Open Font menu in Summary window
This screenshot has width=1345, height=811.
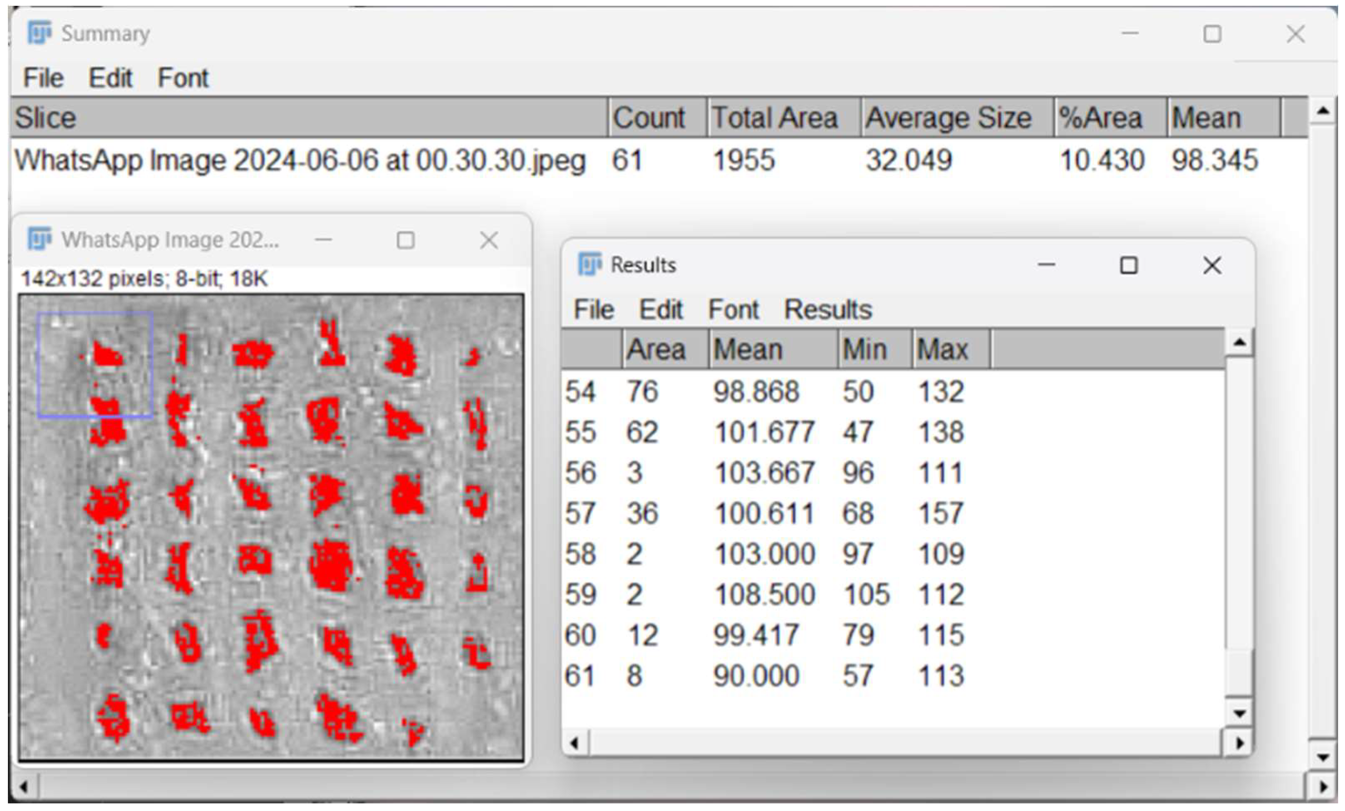tap(183, 78)
